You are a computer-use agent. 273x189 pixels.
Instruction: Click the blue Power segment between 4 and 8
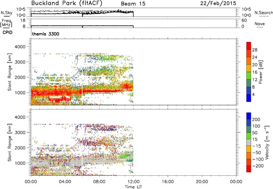249,90
